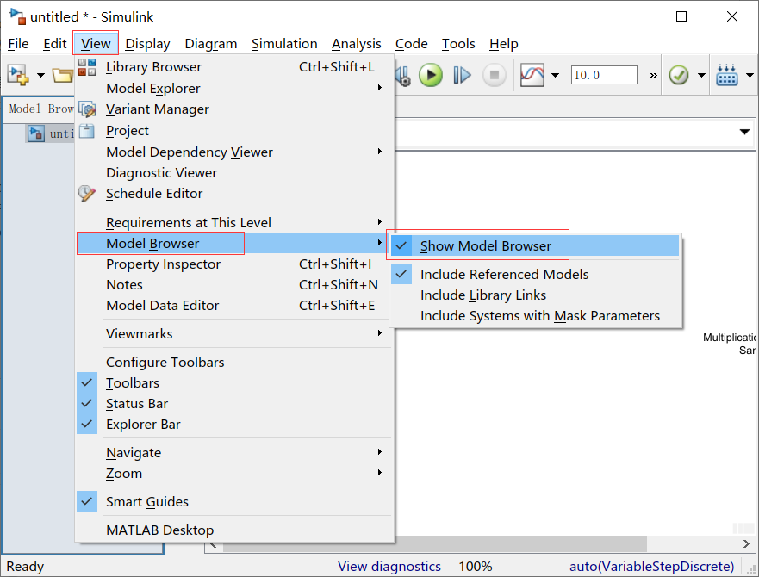
Task: Open the Simulation menu
Action: (284, 44)
